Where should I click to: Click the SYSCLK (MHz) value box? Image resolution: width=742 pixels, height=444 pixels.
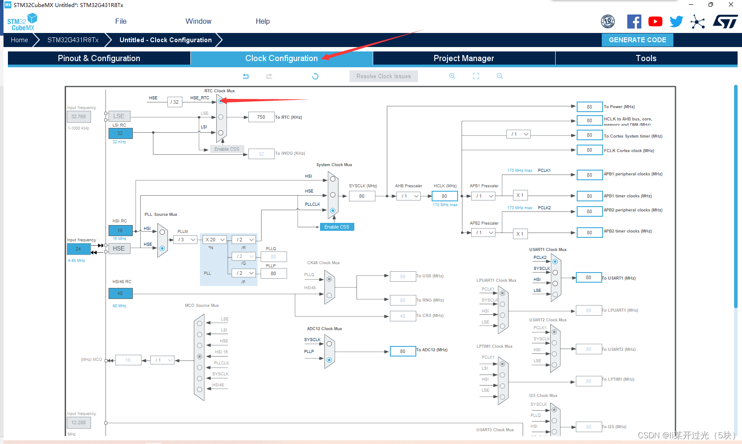362,196
